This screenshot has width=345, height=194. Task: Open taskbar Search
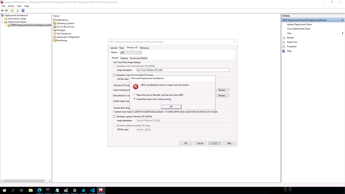point(13,191)
